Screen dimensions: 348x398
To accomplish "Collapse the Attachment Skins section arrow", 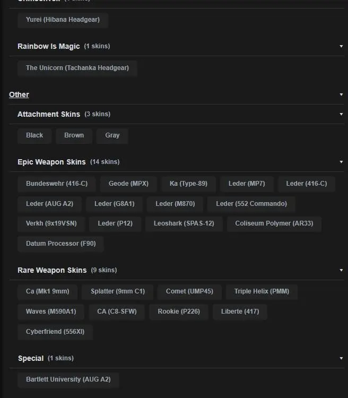I will point(341,114).
